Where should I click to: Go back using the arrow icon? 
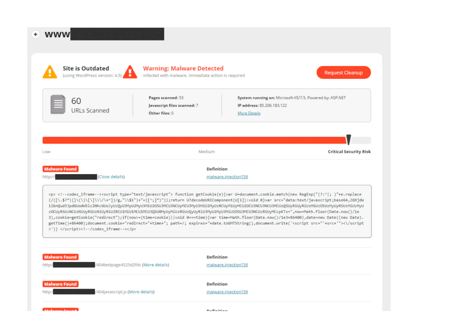(36, 34)
